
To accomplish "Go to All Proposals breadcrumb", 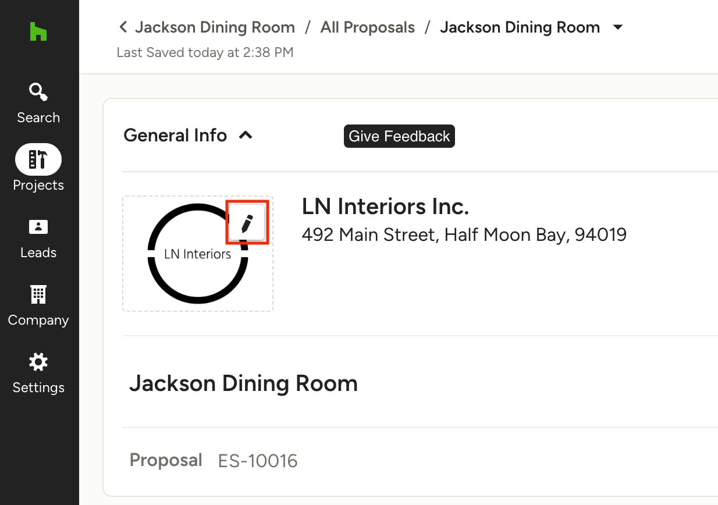I will click(x=368, y=27).
